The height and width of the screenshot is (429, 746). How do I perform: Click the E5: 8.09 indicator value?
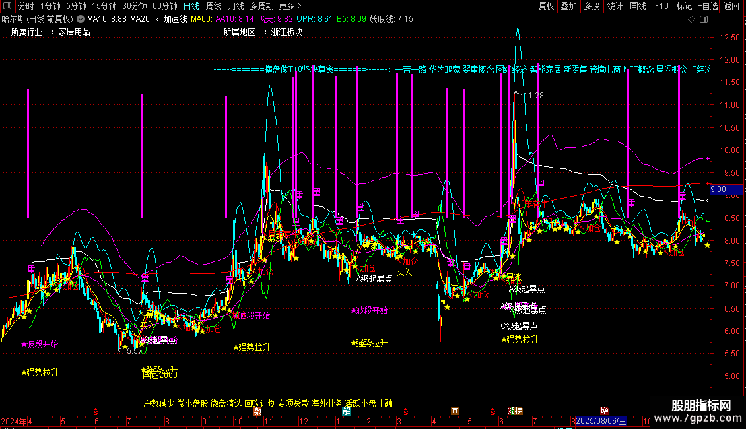(351, 20)
